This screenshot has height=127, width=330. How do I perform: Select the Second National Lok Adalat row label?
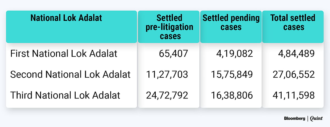tap(70, 74)
